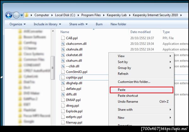
Task: Open the View submenu in context menu
Action: (141, 56)
